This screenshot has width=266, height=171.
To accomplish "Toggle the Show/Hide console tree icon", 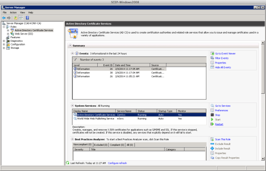I will [x=21, y=18].
